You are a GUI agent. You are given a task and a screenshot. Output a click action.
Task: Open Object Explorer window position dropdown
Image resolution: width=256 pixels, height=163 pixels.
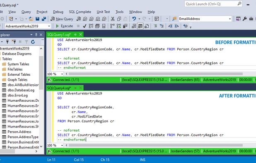31,35
